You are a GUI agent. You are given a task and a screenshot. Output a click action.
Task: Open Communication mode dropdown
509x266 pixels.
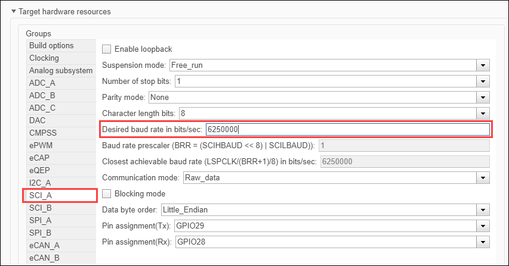(x=484, y=177)
